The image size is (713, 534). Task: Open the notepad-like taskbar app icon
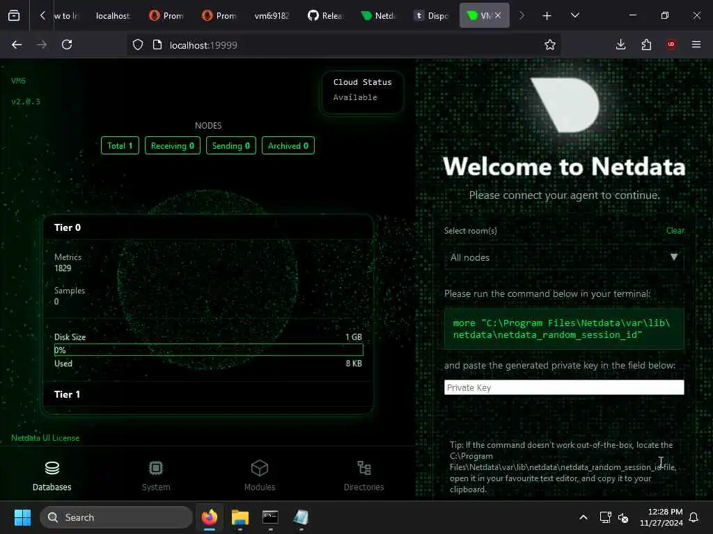click(301, 517)
